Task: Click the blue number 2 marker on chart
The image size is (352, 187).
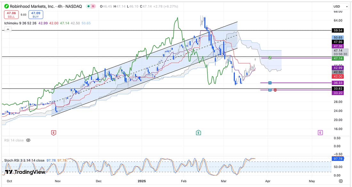Action: [x=270, y=90]
